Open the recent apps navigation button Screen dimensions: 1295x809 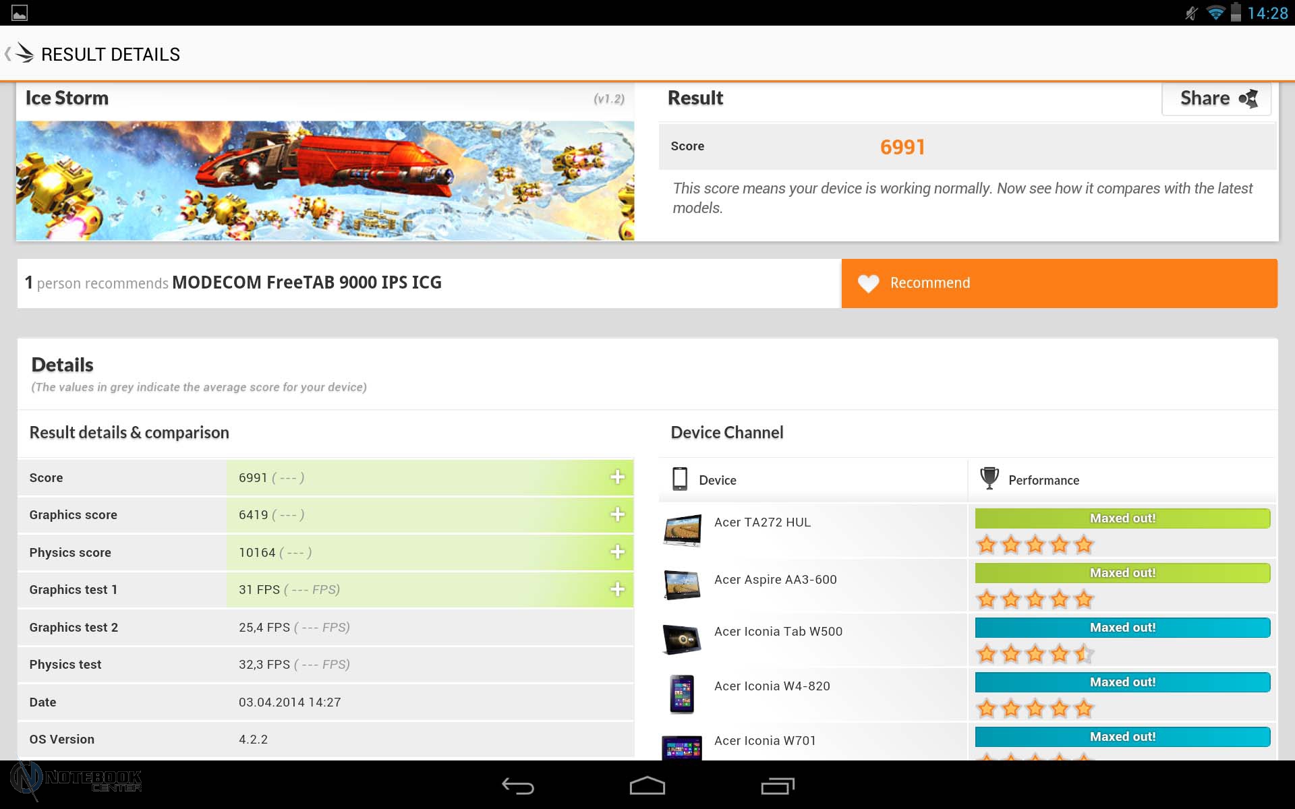[x=777, y=786]
